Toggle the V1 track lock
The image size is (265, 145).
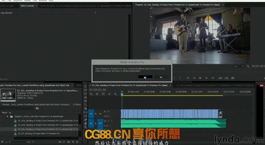96,114
